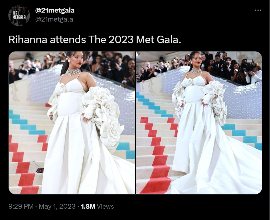Open the left Rihanna close-up photo
Screen dimensions: 270x220
72,123
